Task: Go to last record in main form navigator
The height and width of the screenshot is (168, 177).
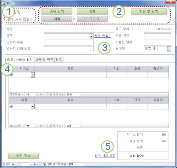Action: [35, 164]
